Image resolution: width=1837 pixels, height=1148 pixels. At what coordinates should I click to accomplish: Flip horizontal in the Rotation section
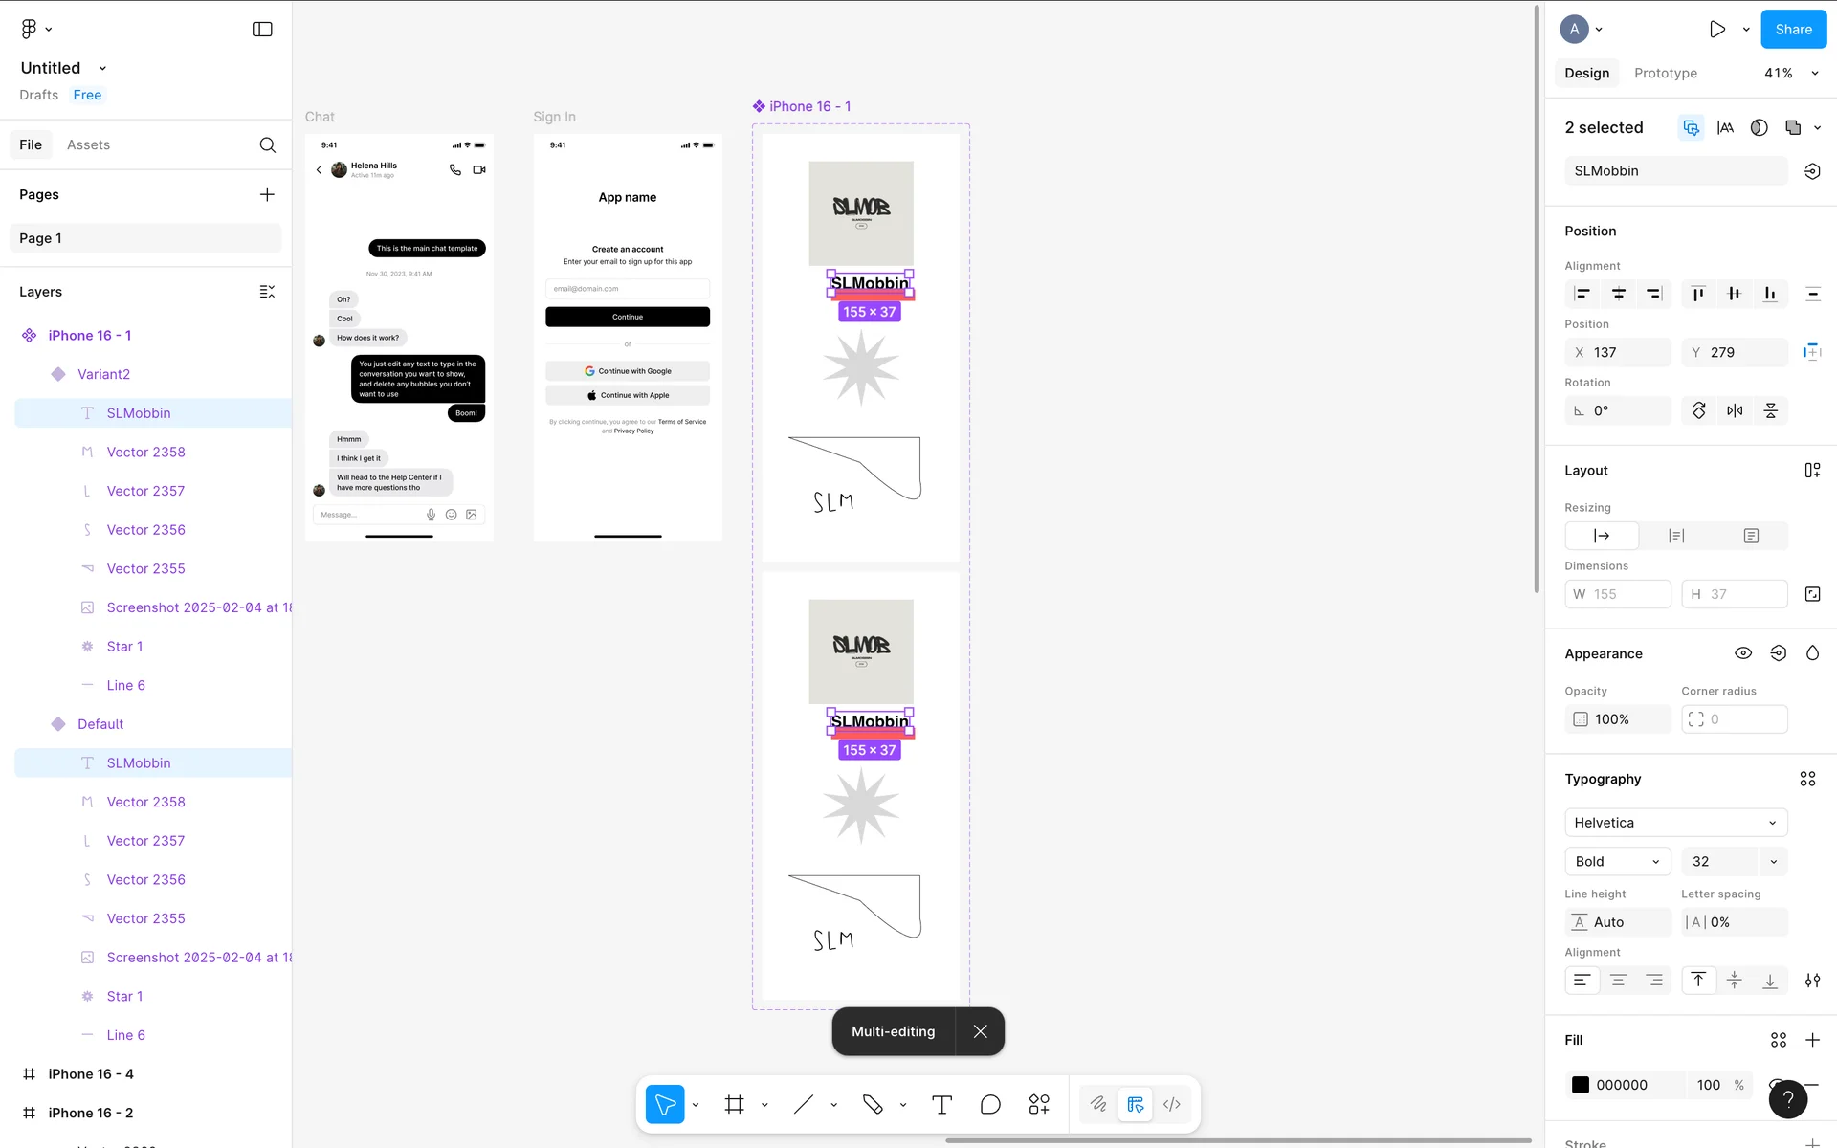(x=1735, y=410)
